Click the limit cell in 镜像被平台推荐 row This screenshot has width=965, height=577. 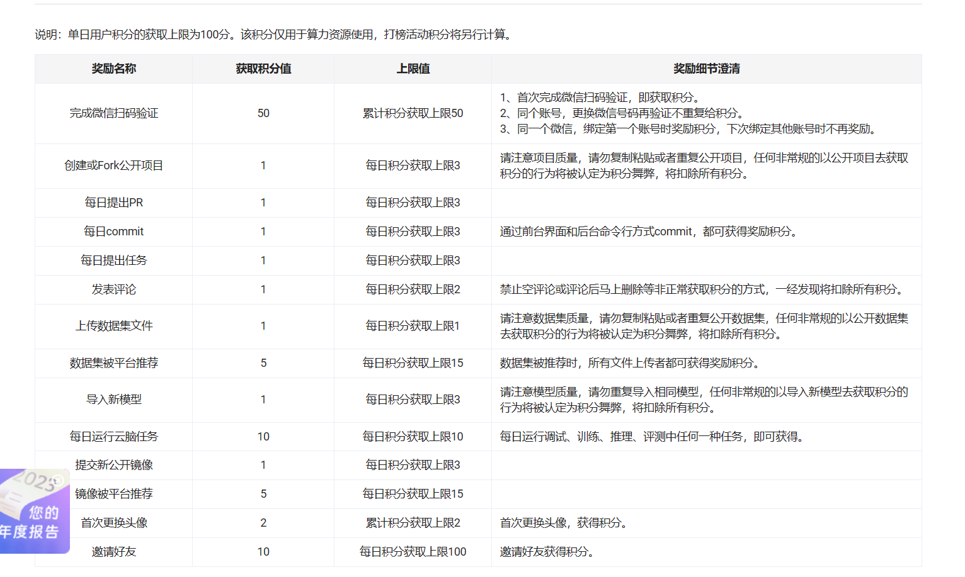click(x=413, y=494)
